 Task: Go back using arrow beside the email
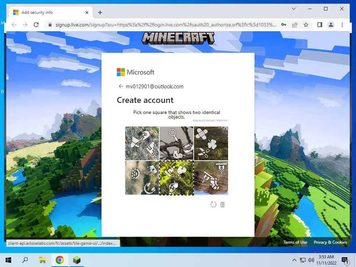(121, 86)
